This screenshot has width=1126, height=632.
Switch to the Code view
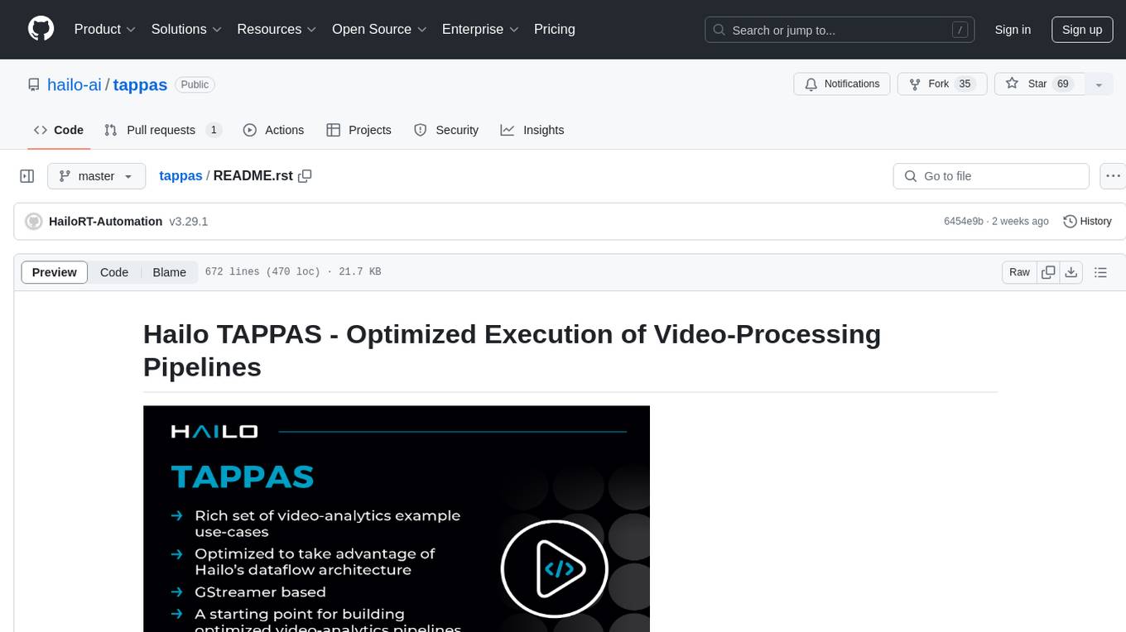pyautogui.click(x=114, y=272)
